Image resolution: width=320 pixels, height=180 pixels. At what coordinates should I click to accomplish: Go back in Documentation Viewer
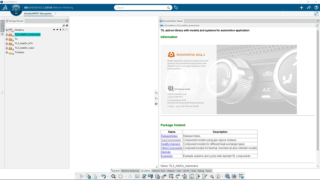(x=161, y=26)
